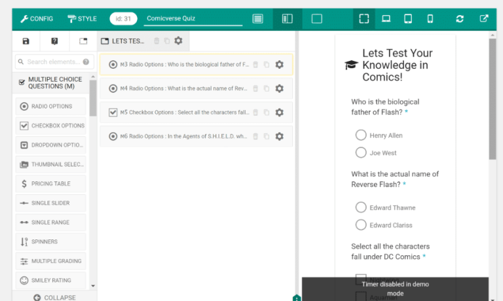Screen dimensions: 503x301
Task: Delete the LETS TES... page via trash icon
Action: (x=157, y=41)
